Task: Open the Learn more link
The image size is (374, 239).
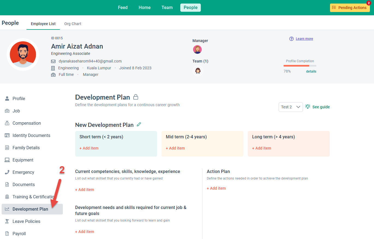Action: point(304,39)
